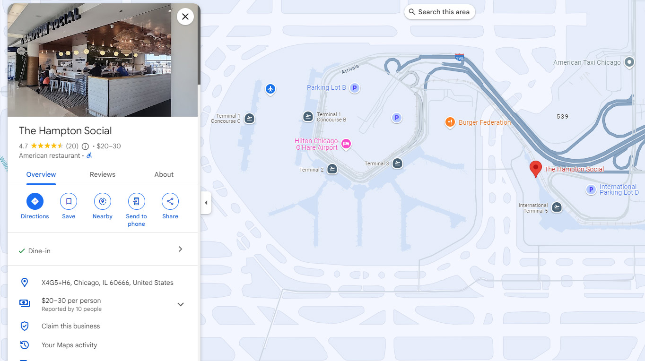Screen dimensions: 645x361
Task: Click the Share label text
Action: pyautogui.click(x=170, y=216)
